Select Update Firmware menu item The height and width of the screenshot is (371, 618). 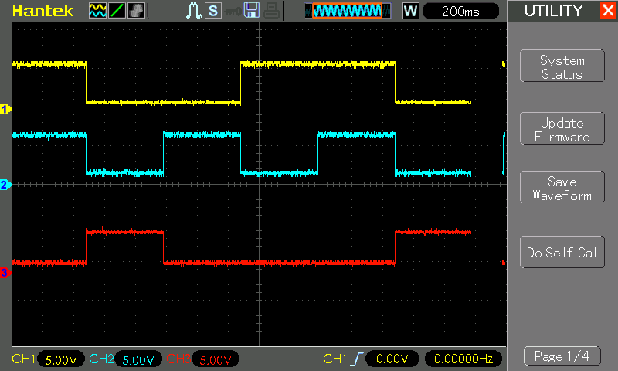point(562,130)
